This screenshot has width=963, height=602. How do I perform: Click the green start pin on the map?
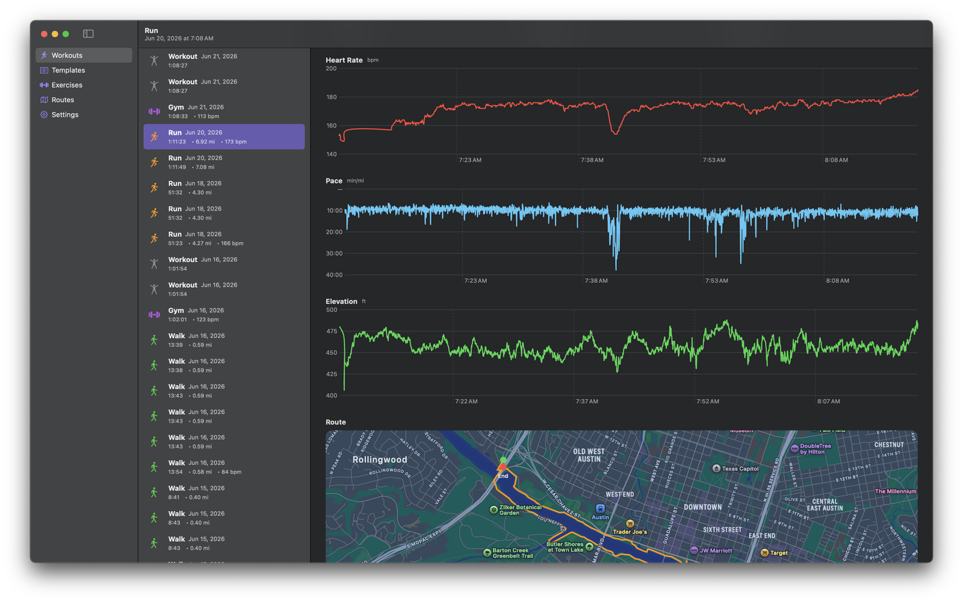click(x=503, y=461)
